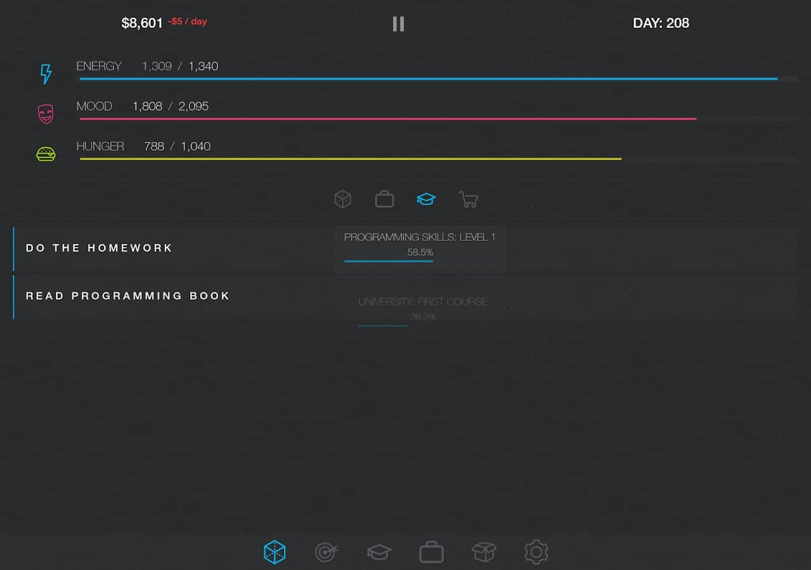This screenshot has width=811, height=570.
Task: Switch to the briefcase work tab
Action: coord(385,199)
